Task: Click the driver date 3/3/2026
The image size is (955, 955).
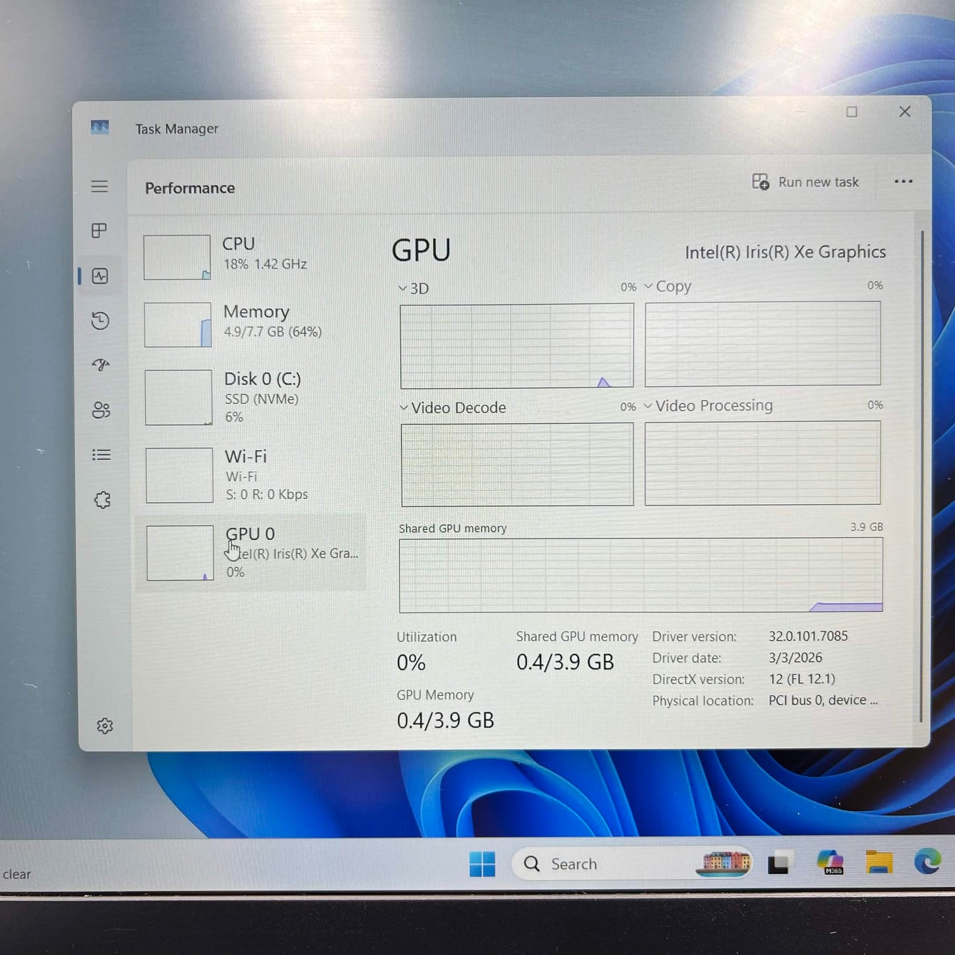Action: [795, 658]
